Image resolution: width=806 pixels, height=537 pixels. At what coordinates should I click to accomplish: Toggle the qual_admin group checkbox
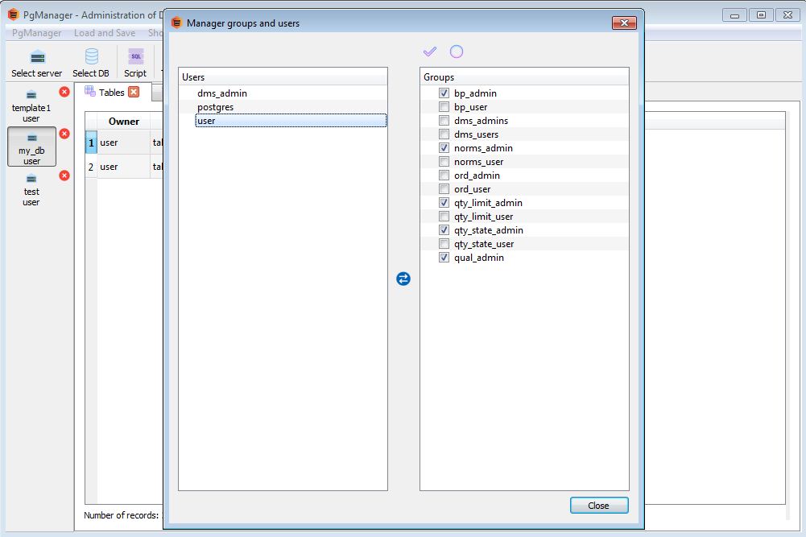point(444,258)
